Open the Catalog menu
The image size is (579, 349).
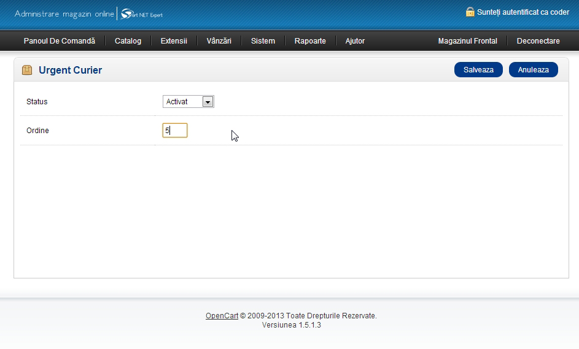click(128, 41)
